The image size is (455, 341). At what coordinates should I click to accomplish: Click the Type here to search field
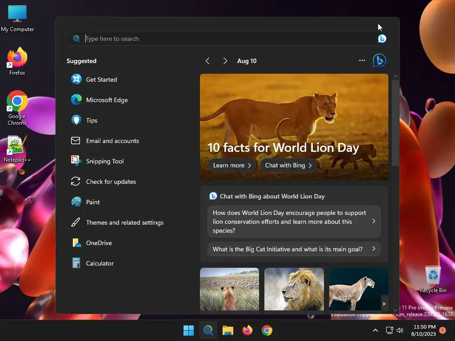228,39
